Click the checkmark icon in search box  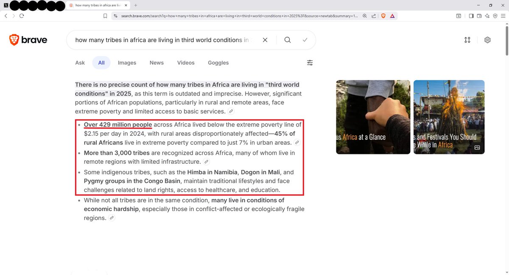(x=305, y=40)
